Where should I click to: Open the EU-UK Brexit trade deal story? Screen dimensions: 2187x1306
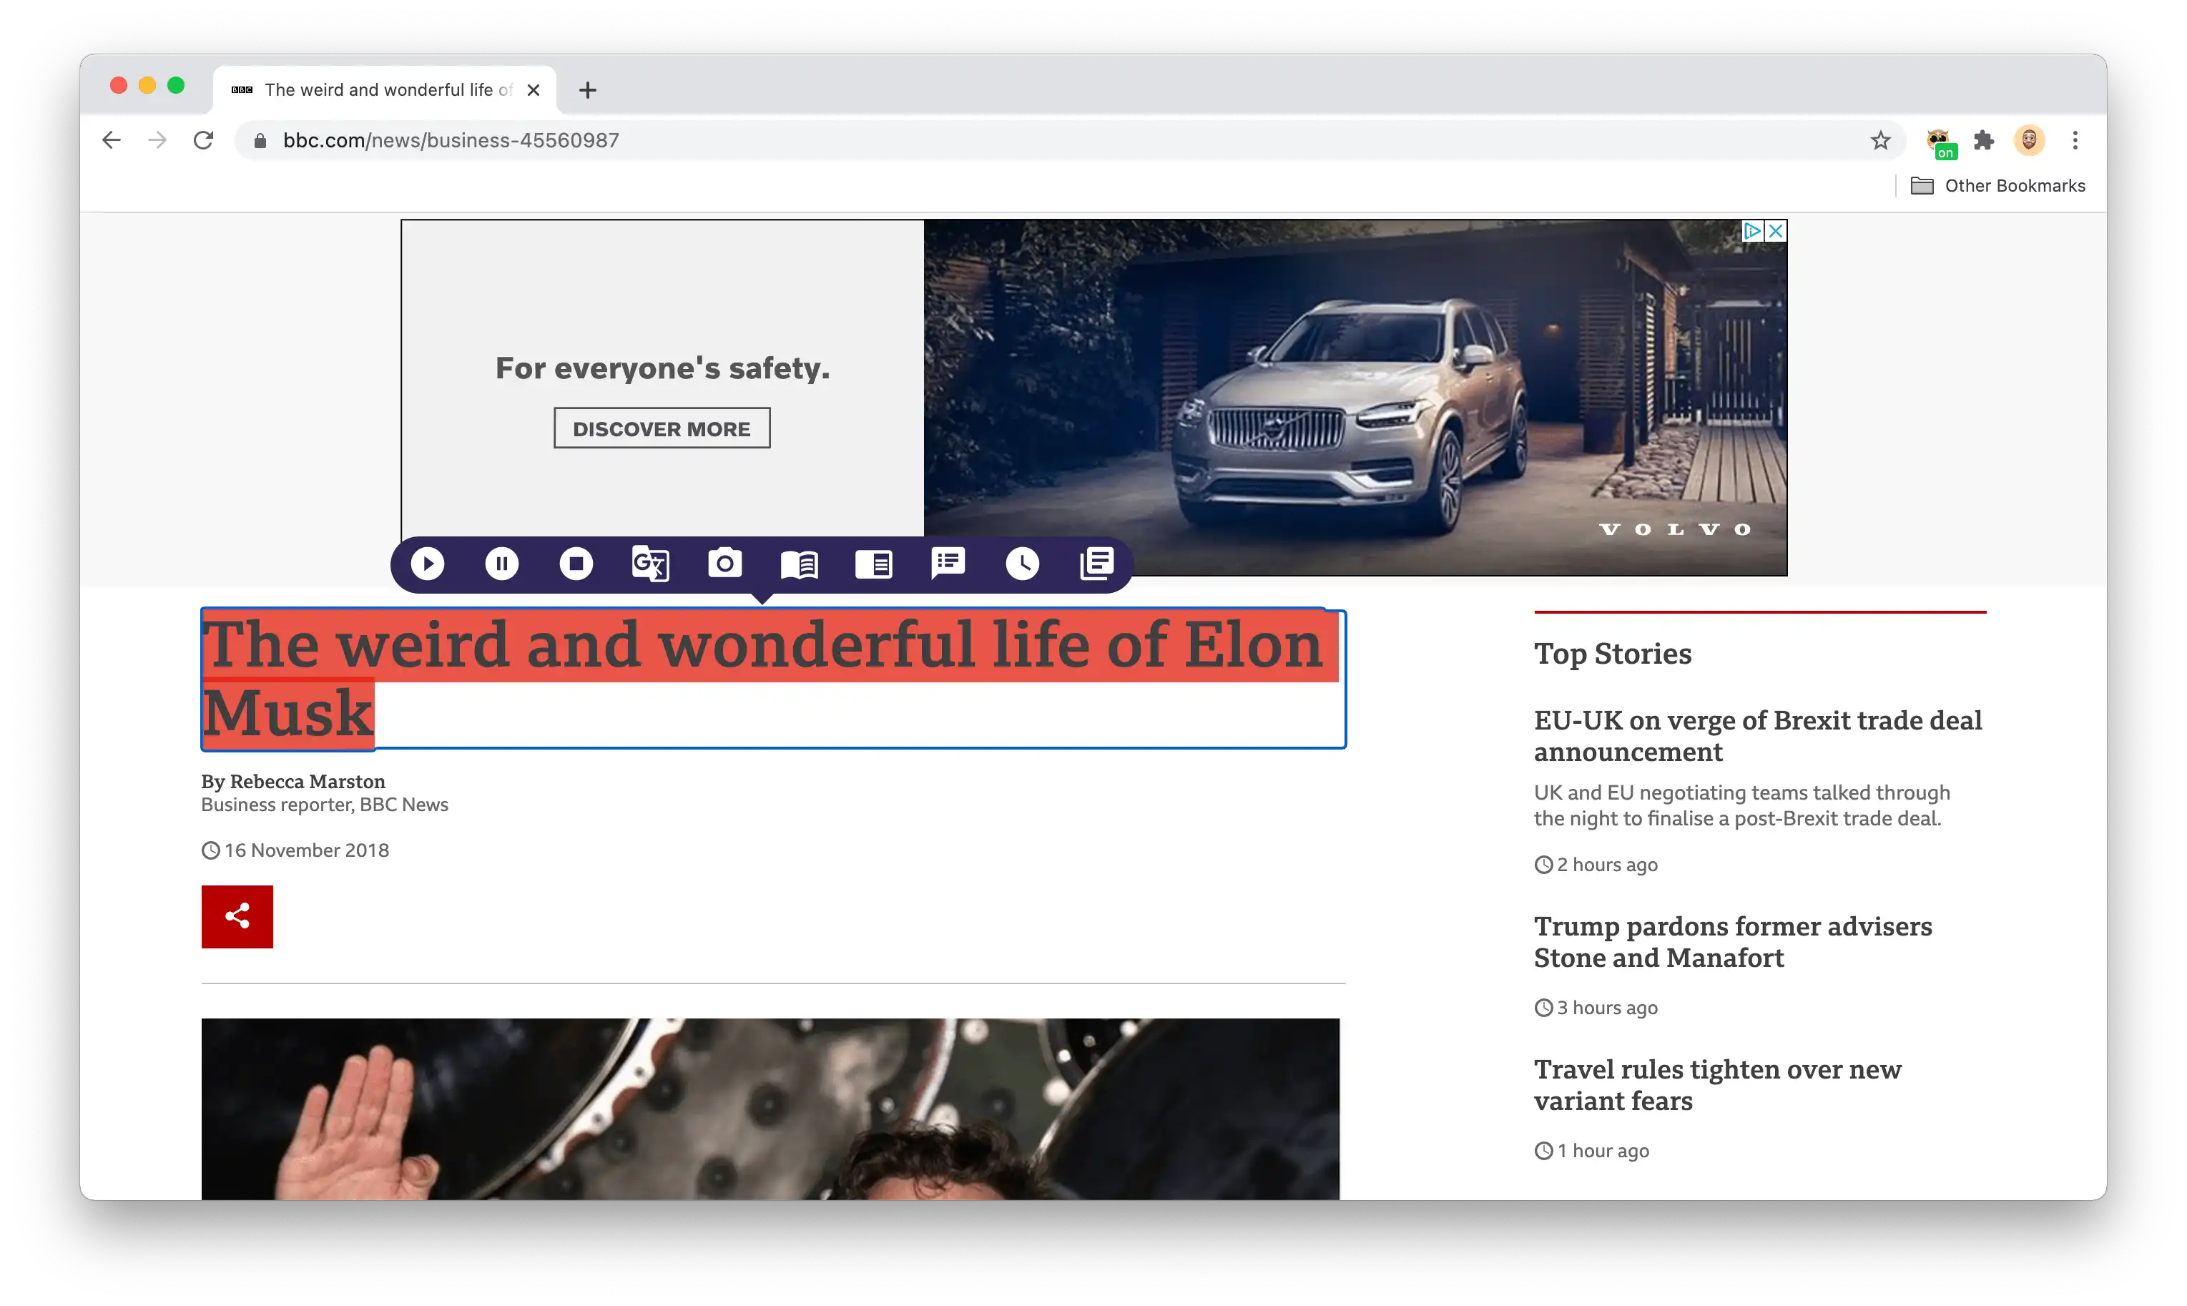(1758, 736)
